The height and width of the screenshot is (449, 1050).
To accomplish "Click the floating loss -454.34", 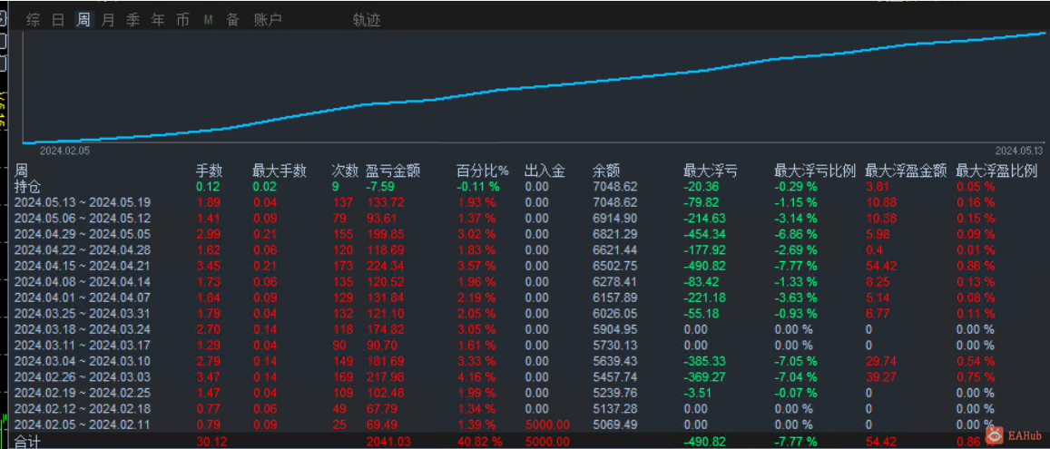I will click(705, 234).
